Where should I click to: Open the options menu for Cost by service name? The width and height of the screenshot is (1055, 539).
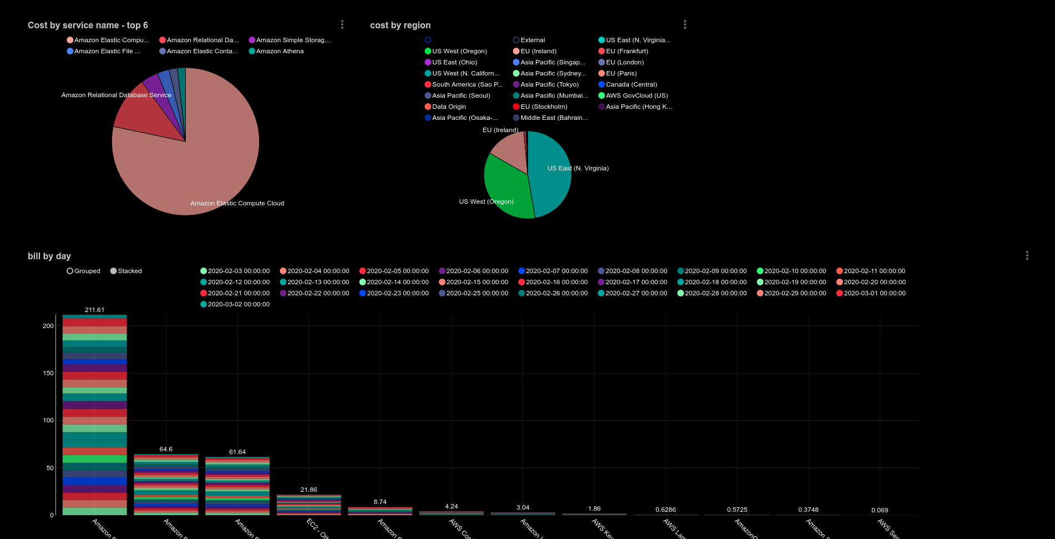point(342,24)
